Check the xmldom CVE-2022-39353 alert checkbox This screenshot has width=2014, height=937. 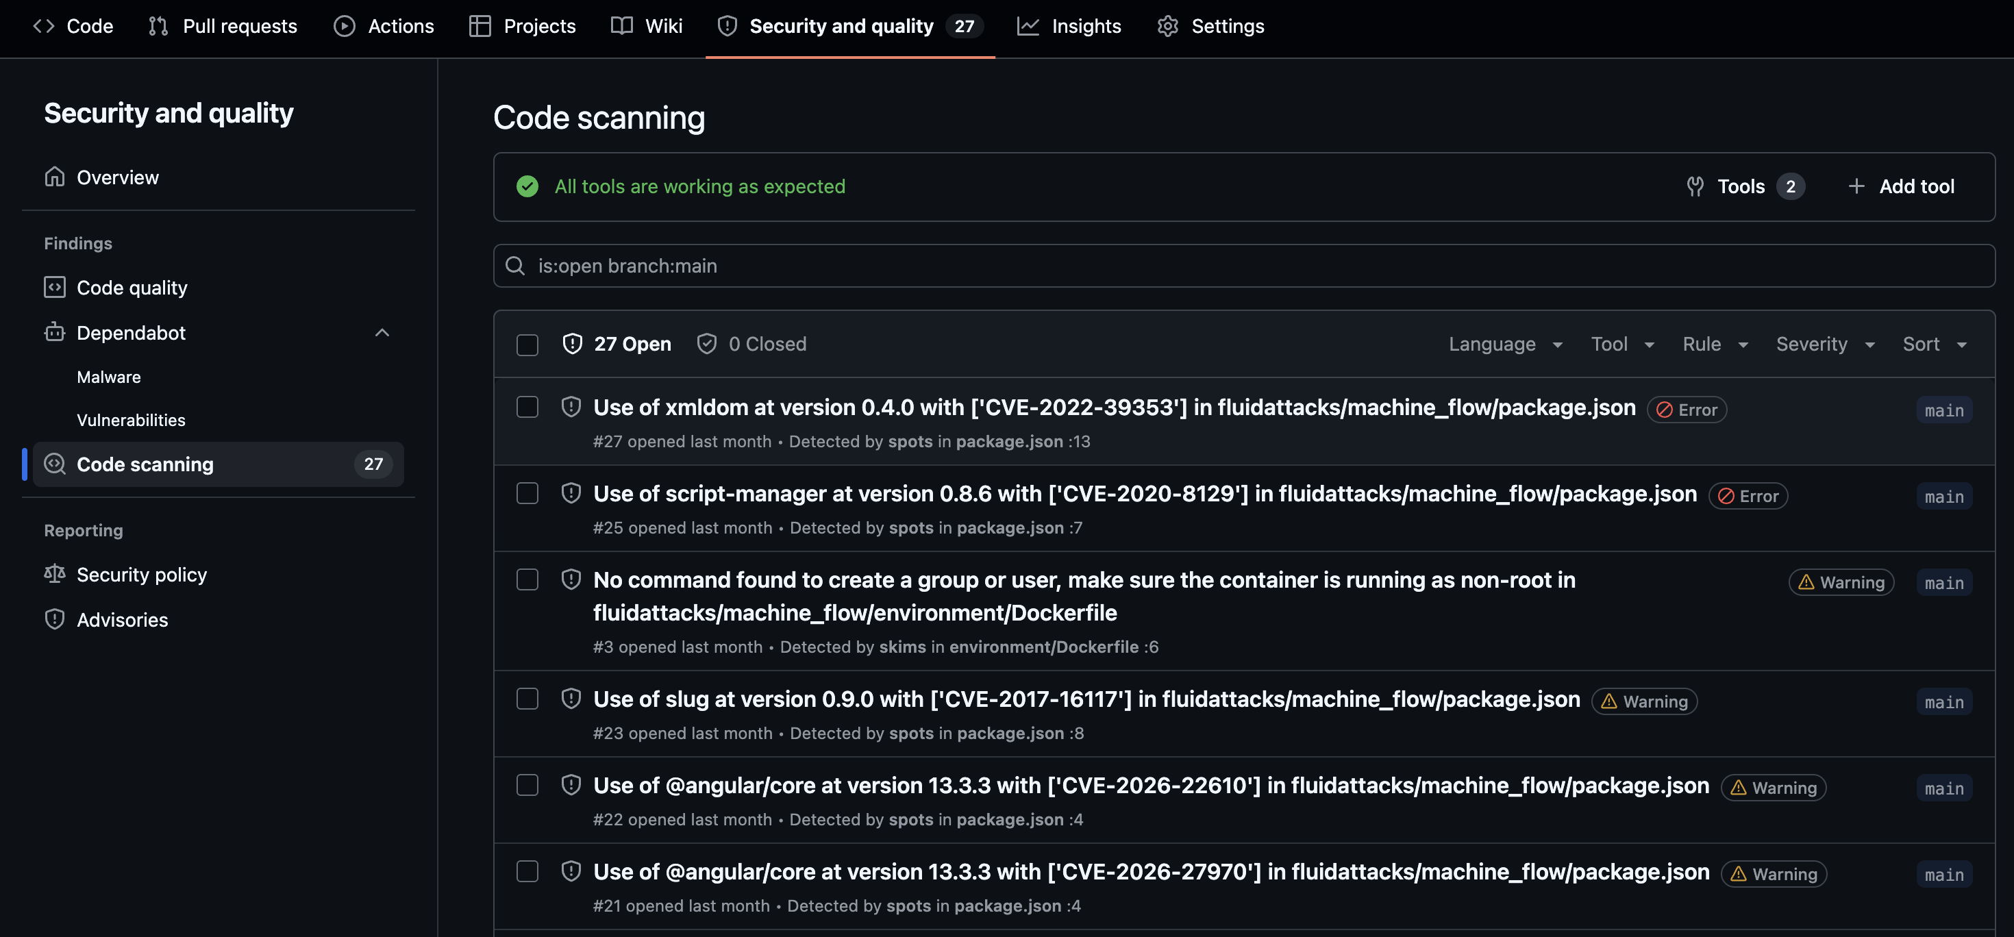527,407
